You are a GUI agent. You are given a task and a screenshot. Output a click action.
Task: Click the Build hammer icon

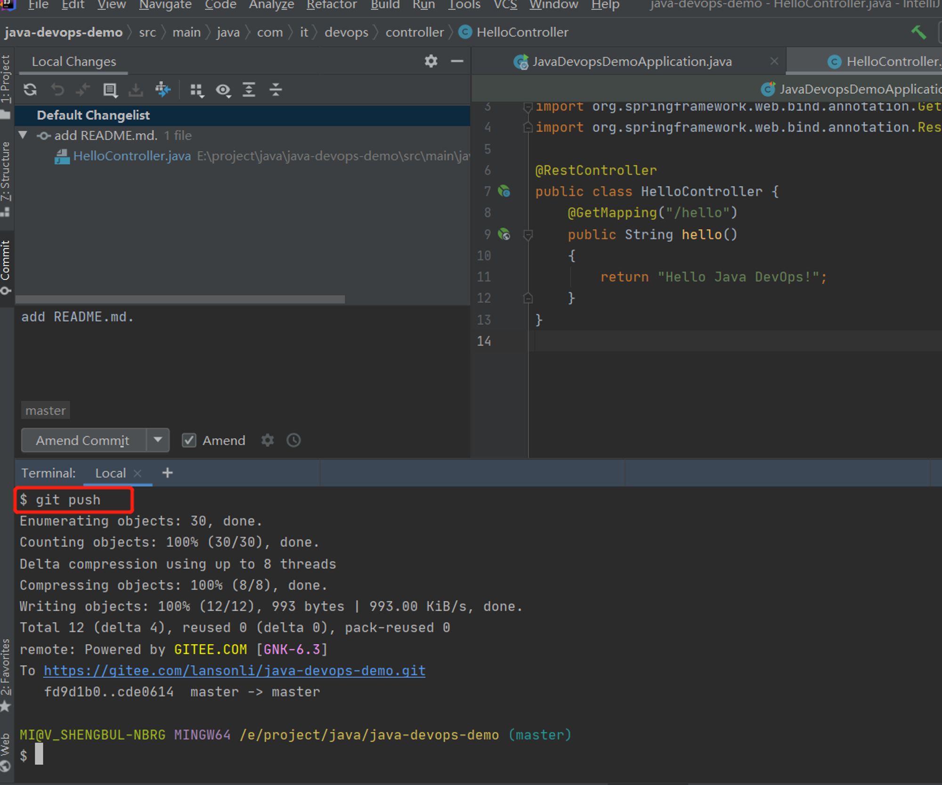point(918,32)
